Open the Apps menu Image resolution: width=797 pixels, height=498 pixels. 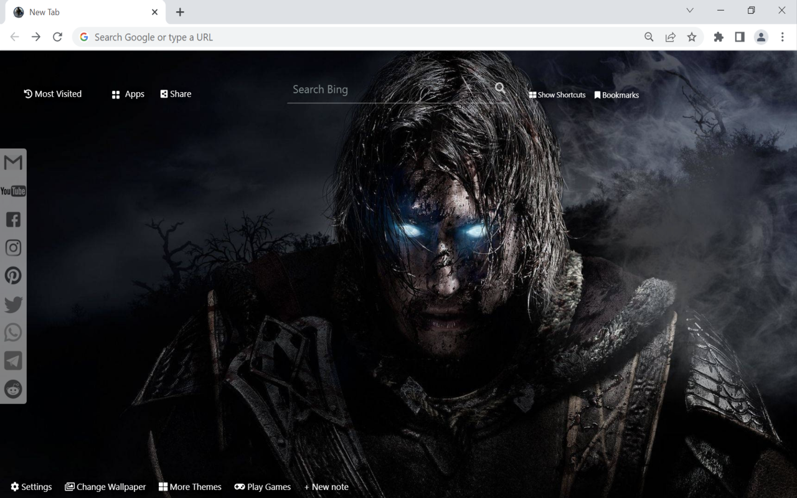click(x=128, y=94)
